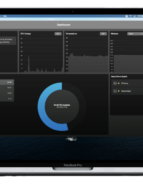Click the Dashboard window title
The height and width of the screenshot is (184, 143).
click(64, 25)
